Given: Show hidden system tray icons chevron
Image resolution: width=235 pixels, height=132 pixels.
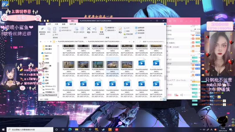Looking at the screenshot, I should coord(201,129).
